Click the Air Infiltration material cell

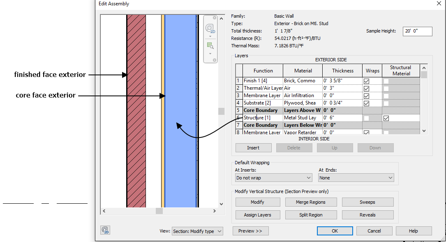[303, 95]
